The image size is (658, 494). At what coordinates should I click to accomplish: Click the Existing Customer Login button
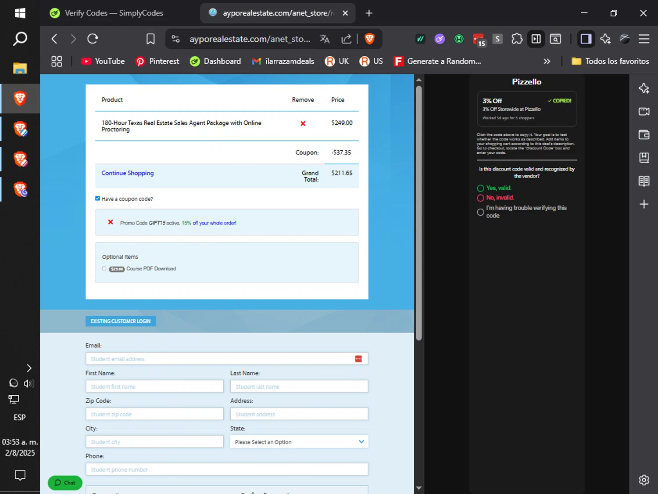coord(121,321)
